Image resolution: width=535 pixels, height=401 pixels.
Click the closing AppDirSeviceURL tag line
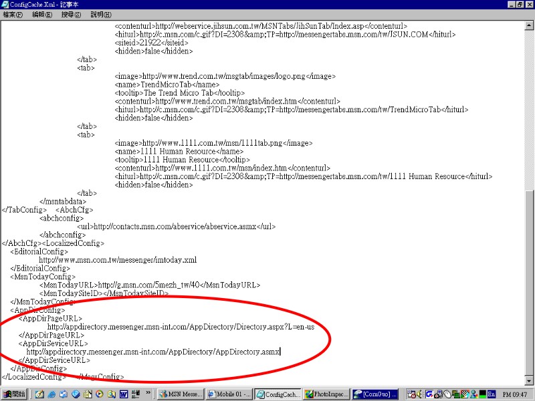coord(54,360)
